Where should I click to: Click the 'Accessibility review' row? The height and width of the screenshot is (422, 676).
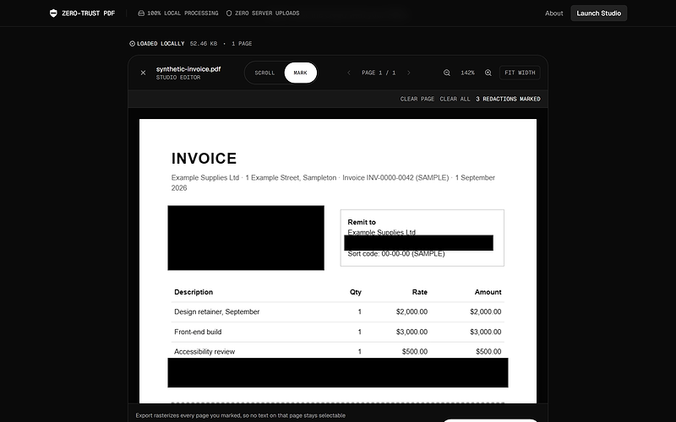(337, 351)
